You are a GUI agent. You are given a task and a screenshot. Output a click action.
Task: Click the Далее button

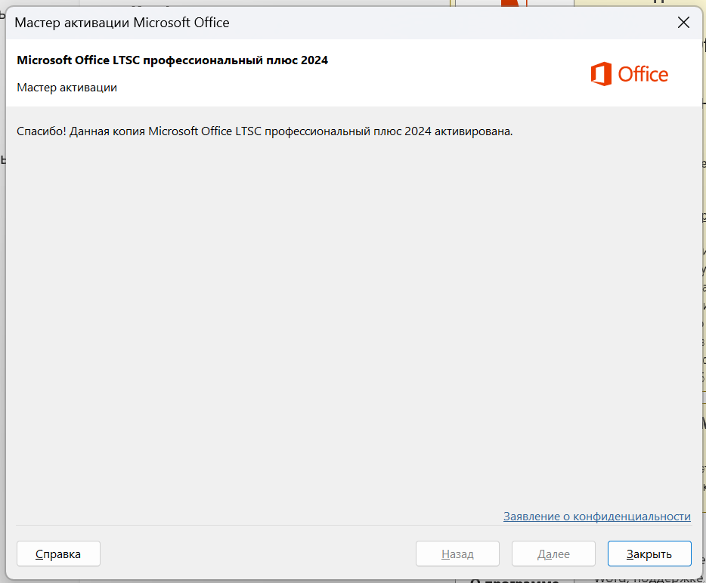point(553,554)
